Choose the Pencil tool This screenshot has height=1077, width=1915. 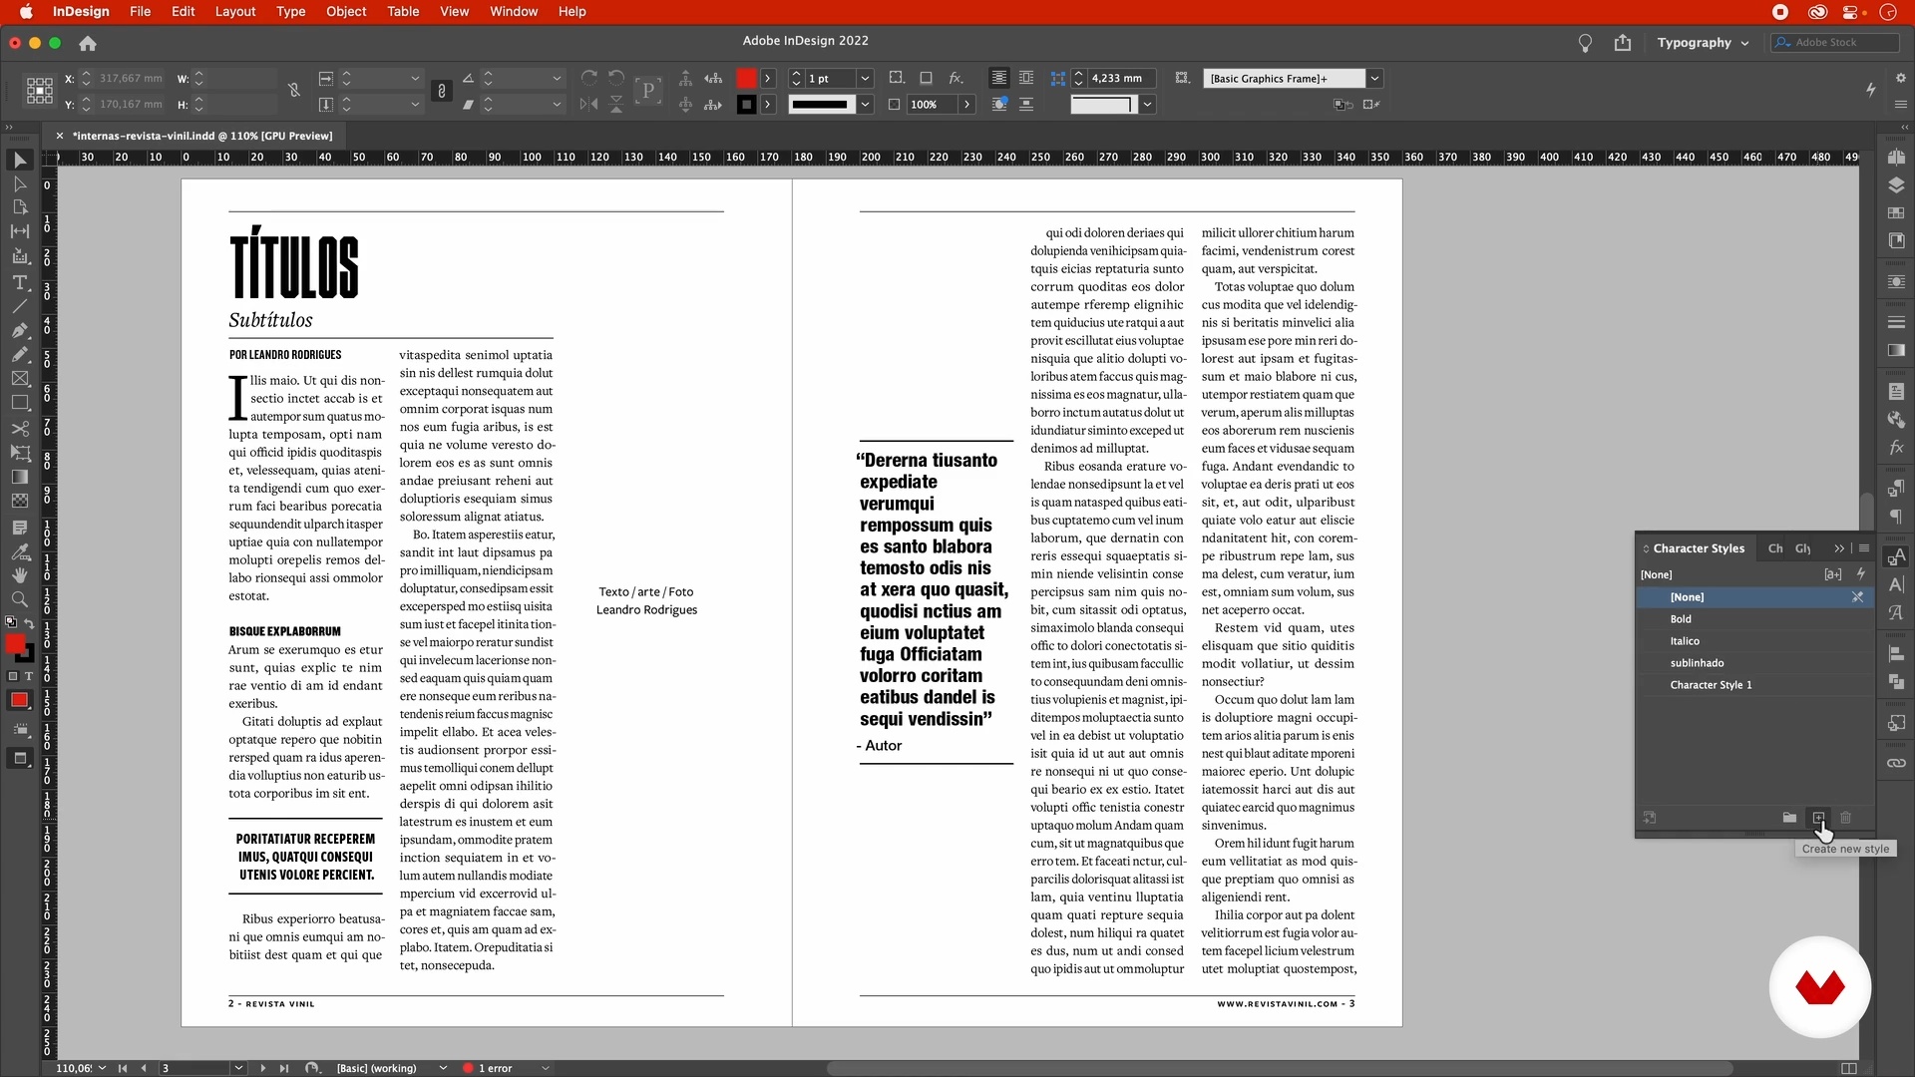click(20, 354)
